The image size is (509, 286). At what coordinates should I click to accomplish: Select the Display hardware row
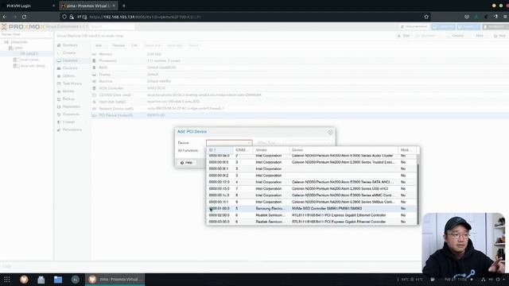coord(299,74)
